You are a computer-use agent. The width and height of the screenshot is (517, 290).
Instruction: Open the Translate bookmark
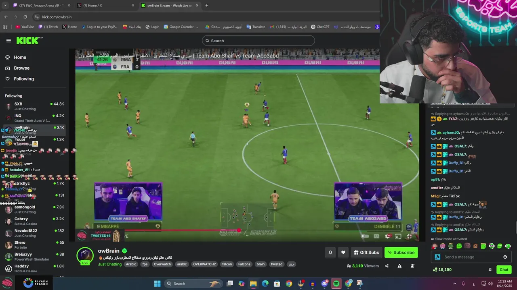[256, 27]
